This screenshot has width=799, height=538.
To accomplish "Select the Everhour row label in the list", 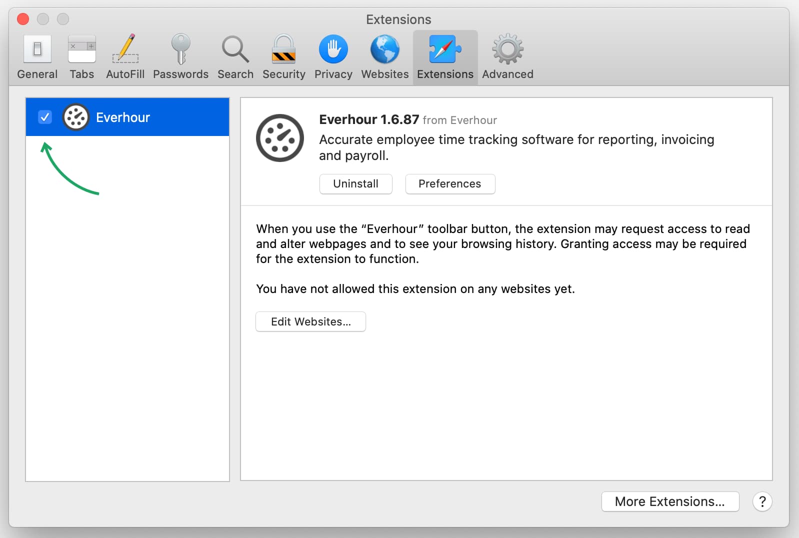I will pos(123,117).
